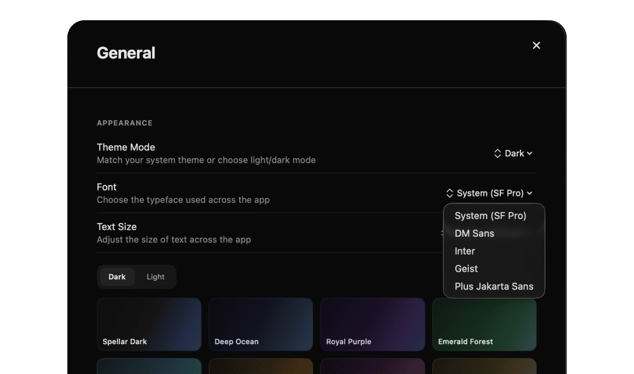Open the Font dropdown showing System (SF Pro)
The image size is (634, 374).
coord(489,193)
